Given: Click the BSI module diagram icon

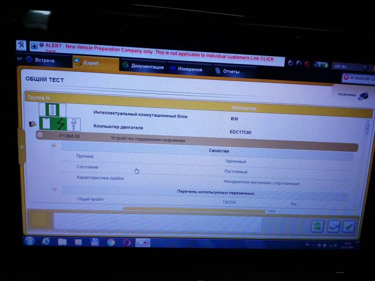Looking at the screenshot, I should coord(53,110).
